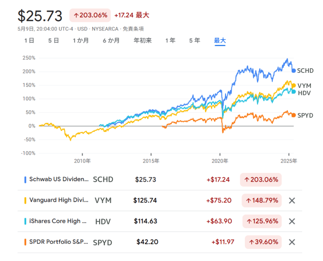Click the +17.24 最大 change text
Screen dimensions: 323x261
click(132, 15)
